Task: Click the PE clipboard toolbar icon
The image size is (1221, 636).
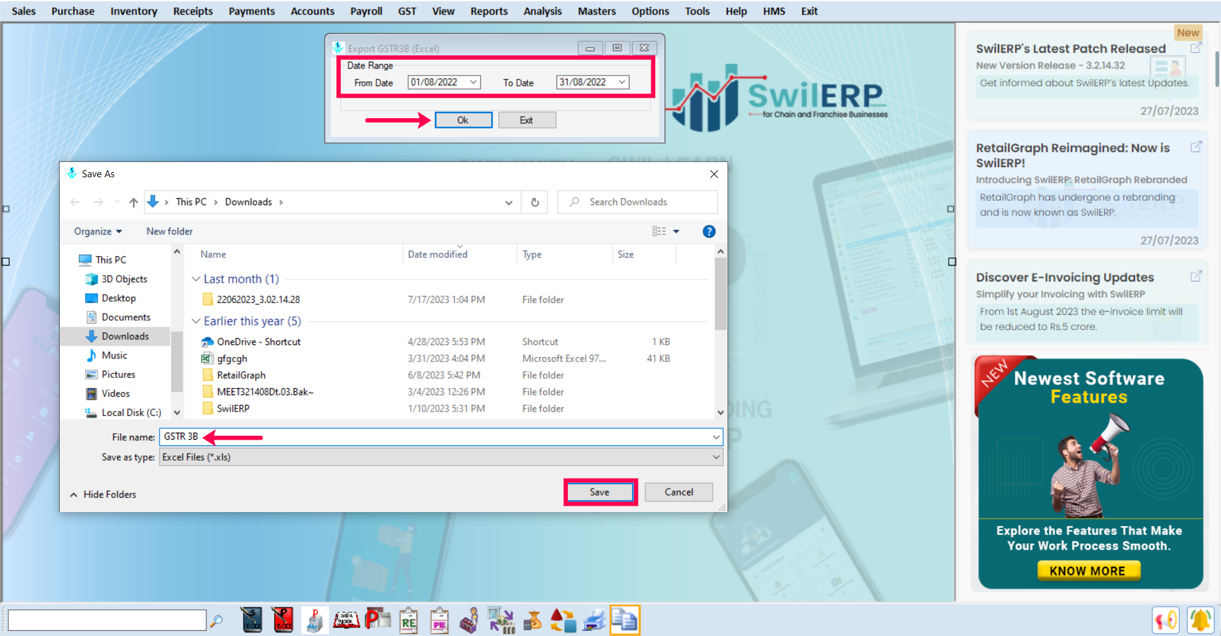Action: pos(439,621)
